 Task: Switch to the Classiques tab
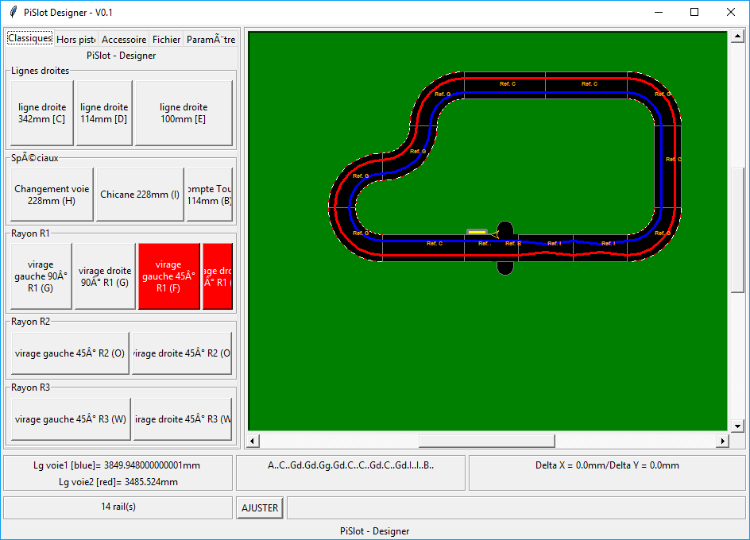pos(29,38)
